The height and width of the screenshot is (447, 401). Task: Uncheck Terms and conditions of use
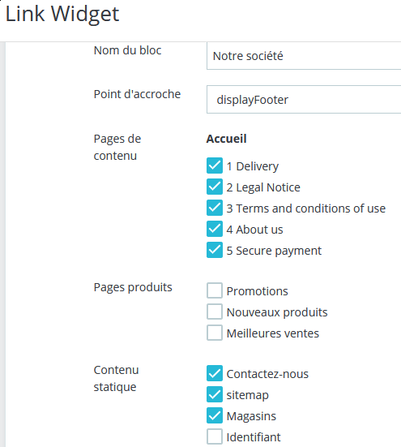click(215, 208)
